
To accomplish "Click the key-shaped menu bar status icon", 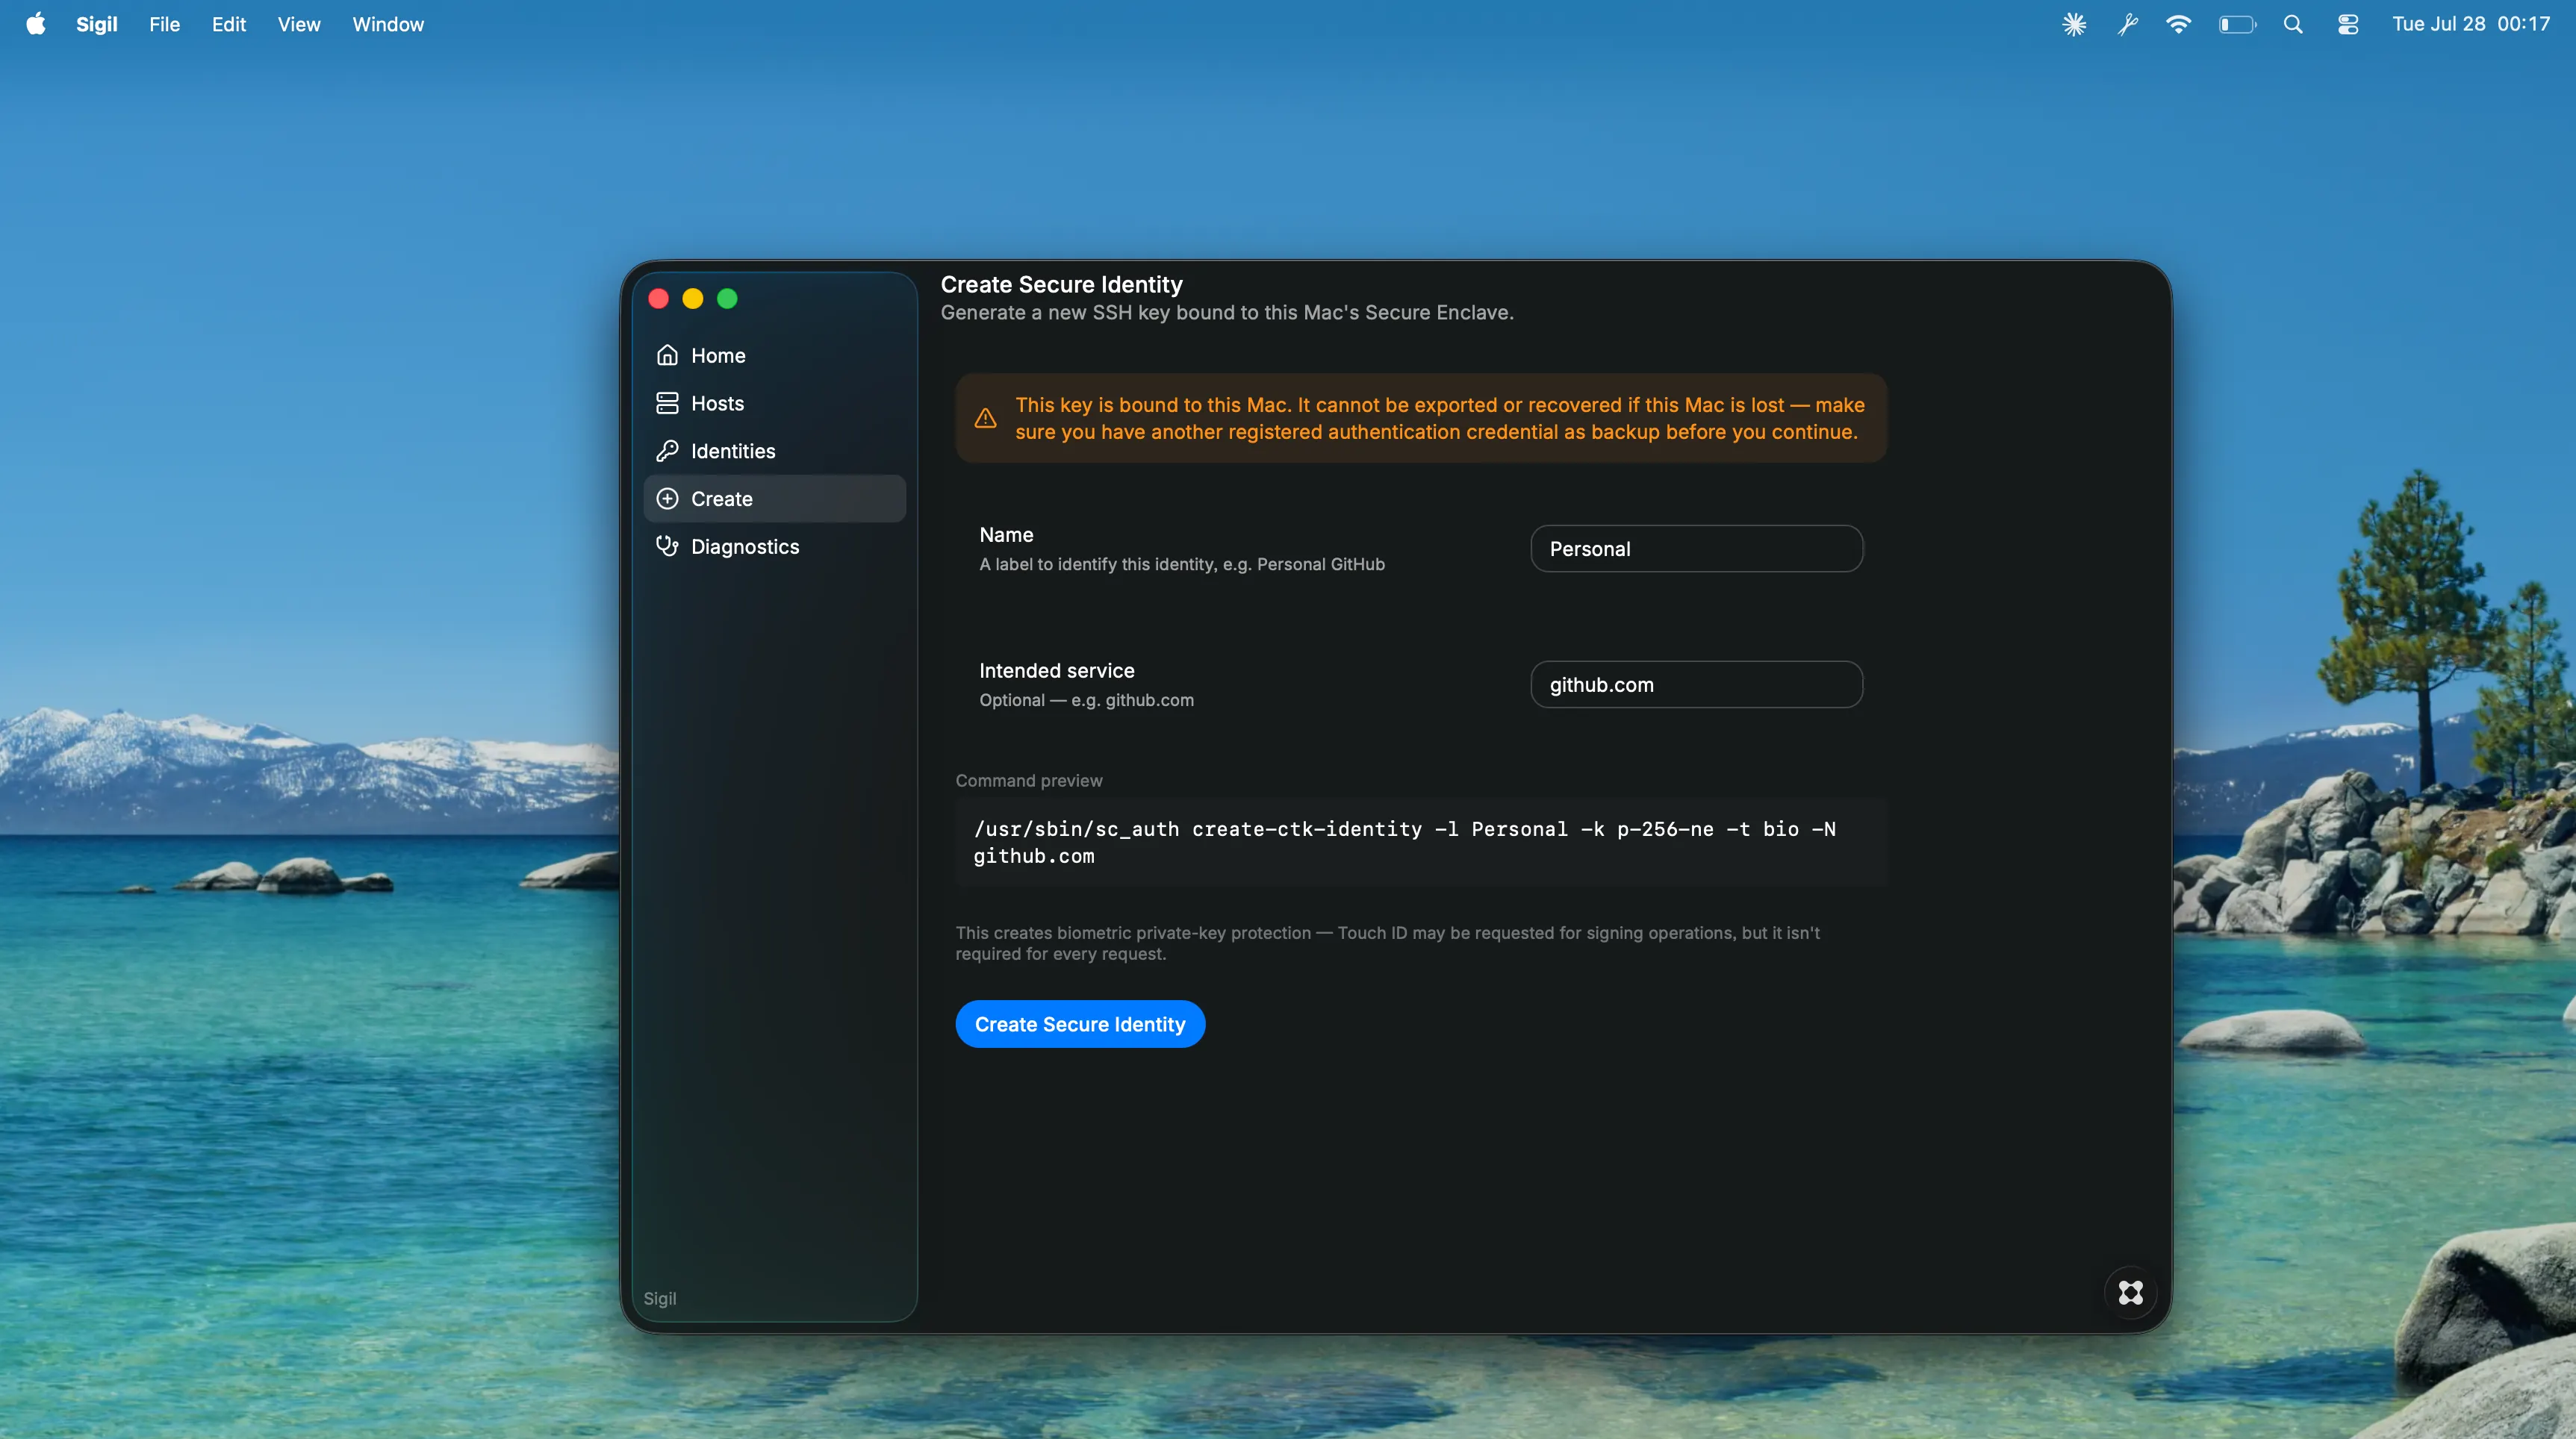I will click(2127, 24).
